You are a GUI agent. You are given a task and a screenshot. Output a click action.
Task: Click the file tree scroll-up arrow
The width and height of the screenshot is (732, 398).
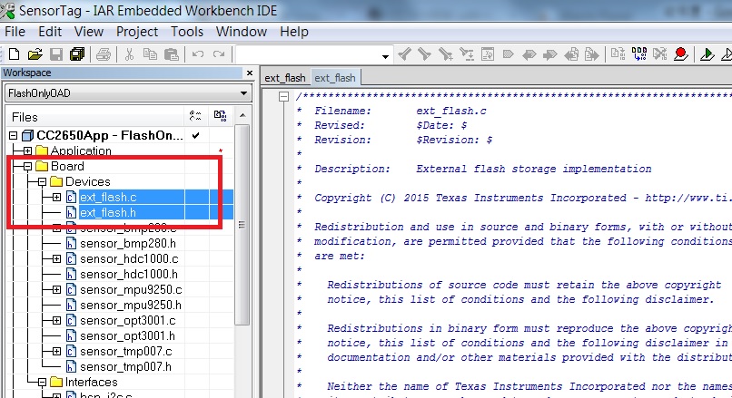242,115
